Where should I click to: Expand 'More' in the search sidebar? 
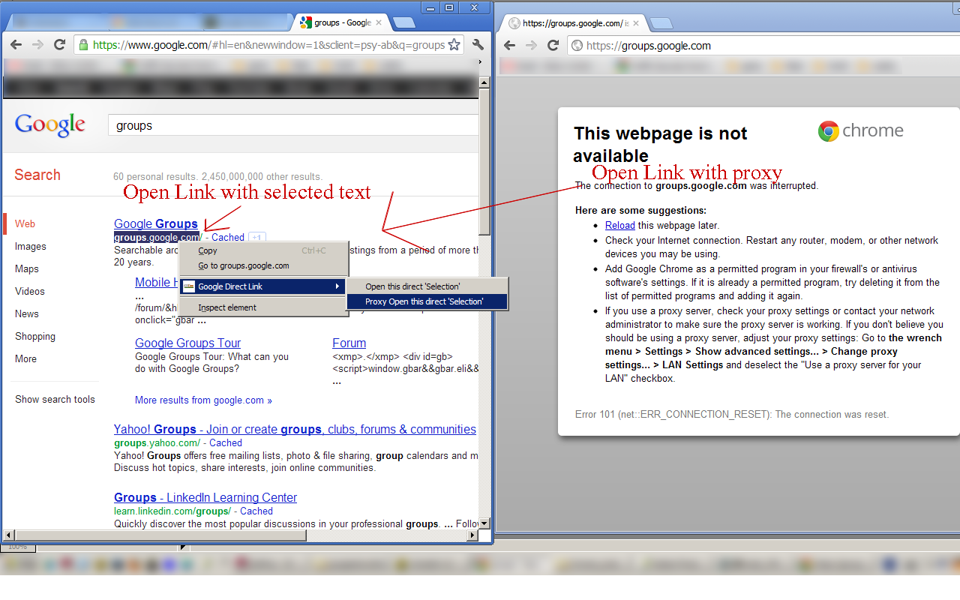point(25,358)
